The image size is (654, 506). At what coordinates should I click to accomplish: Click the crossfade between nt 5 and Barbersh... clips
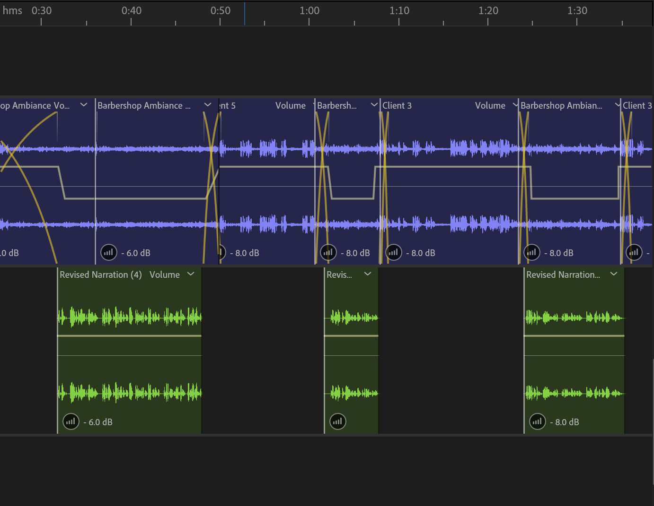322,187
